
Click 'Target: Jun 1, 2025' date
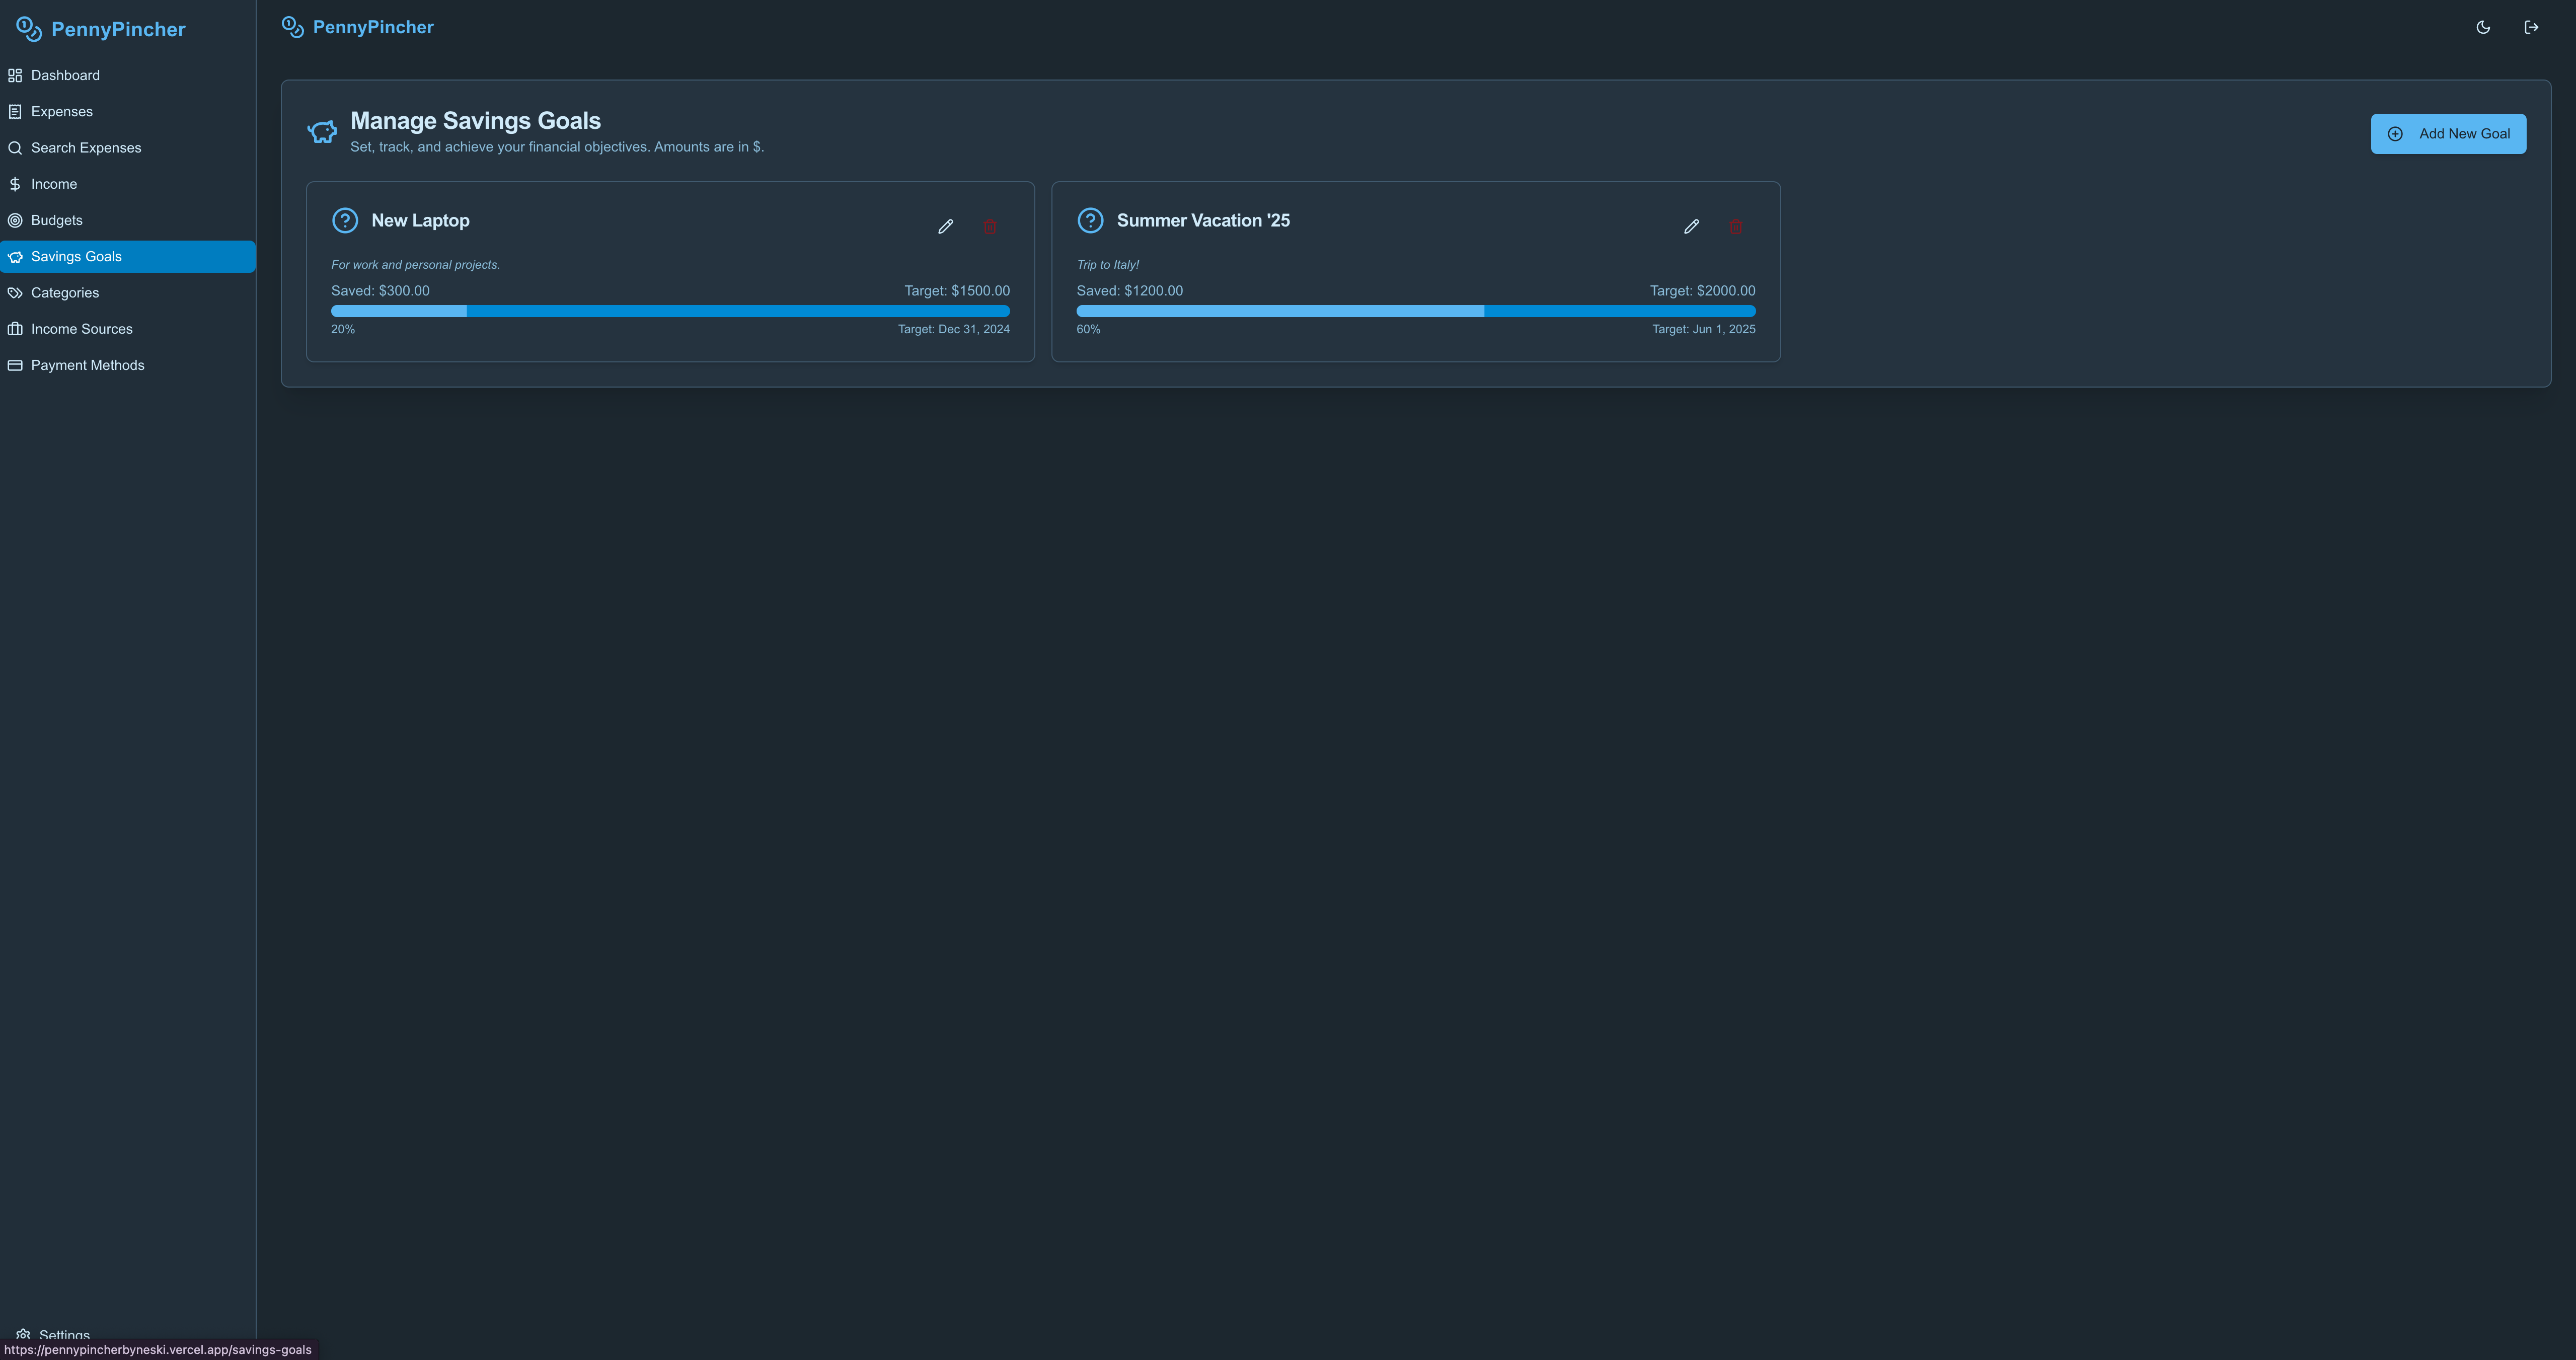(x=1703, y=329)
